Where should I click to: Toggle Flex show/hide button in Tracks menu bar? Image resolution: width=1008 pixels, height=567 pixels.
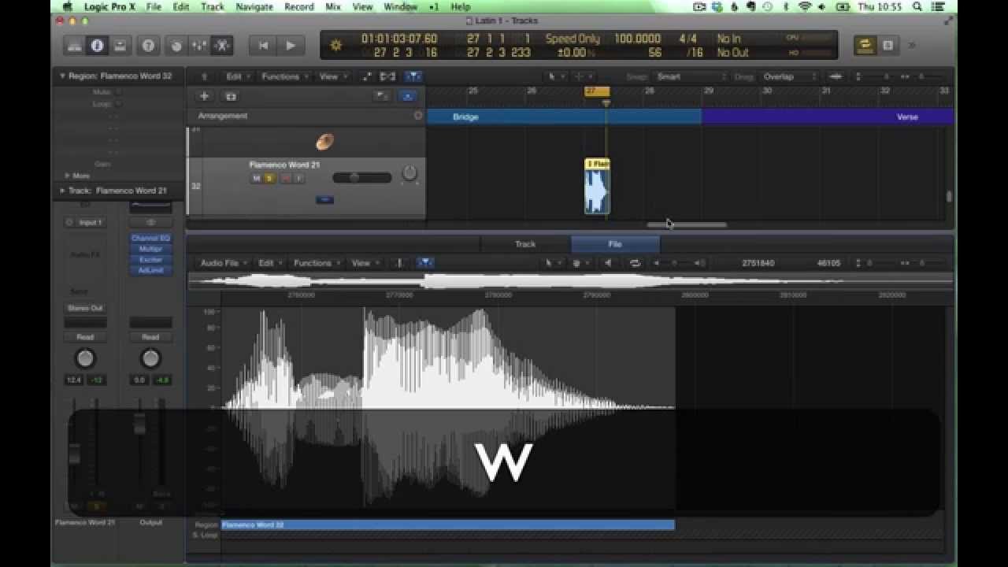[387, 76]
